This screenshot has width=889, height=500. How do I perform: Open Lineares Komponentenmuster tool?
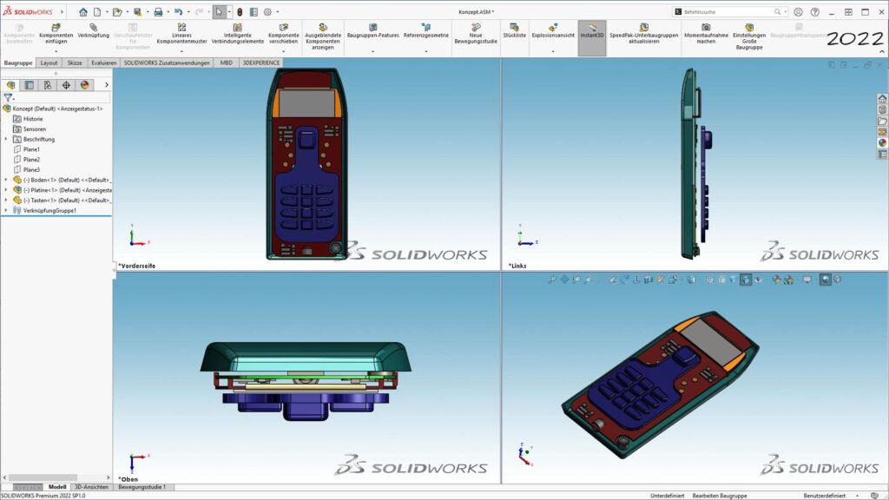click(181, 27)
